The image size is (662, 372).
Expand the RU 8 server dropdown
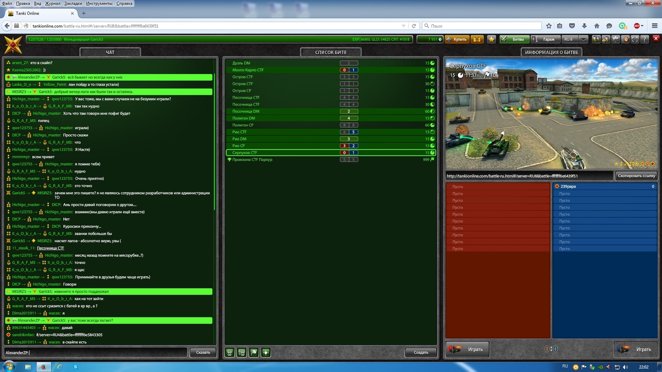tap(583, 39)
